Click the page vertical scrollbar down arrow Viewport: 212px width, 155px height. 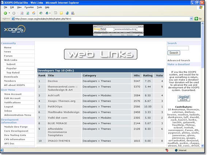(x=202, y=146)
